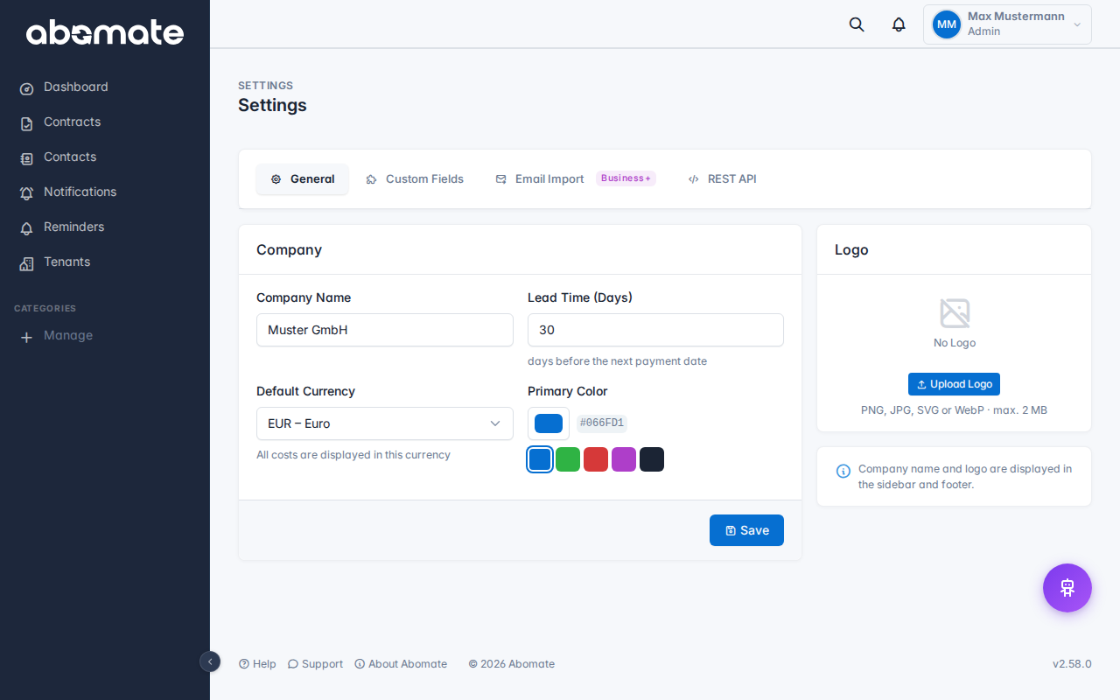
Task: Click the Lead Time days input field
Action: tap(655, 330)
